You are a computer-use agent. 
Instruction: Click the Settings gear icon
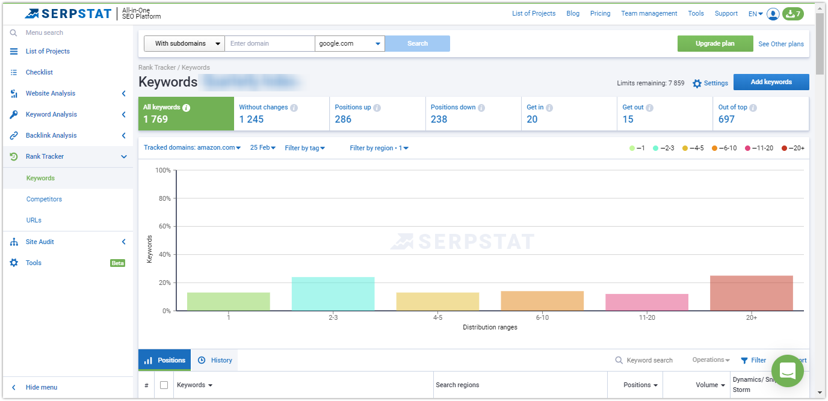(x=697, y=84)
